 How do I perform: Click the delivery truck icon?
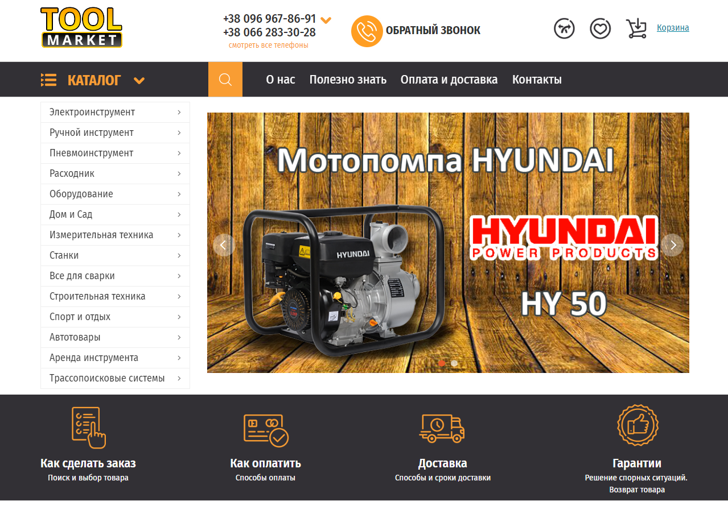[x=442, y=428]
